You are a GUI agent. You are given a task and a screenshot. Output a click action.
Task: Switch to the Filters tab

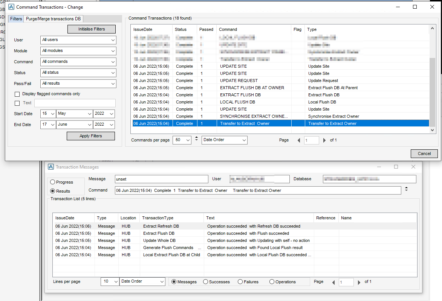click(16, 19)
